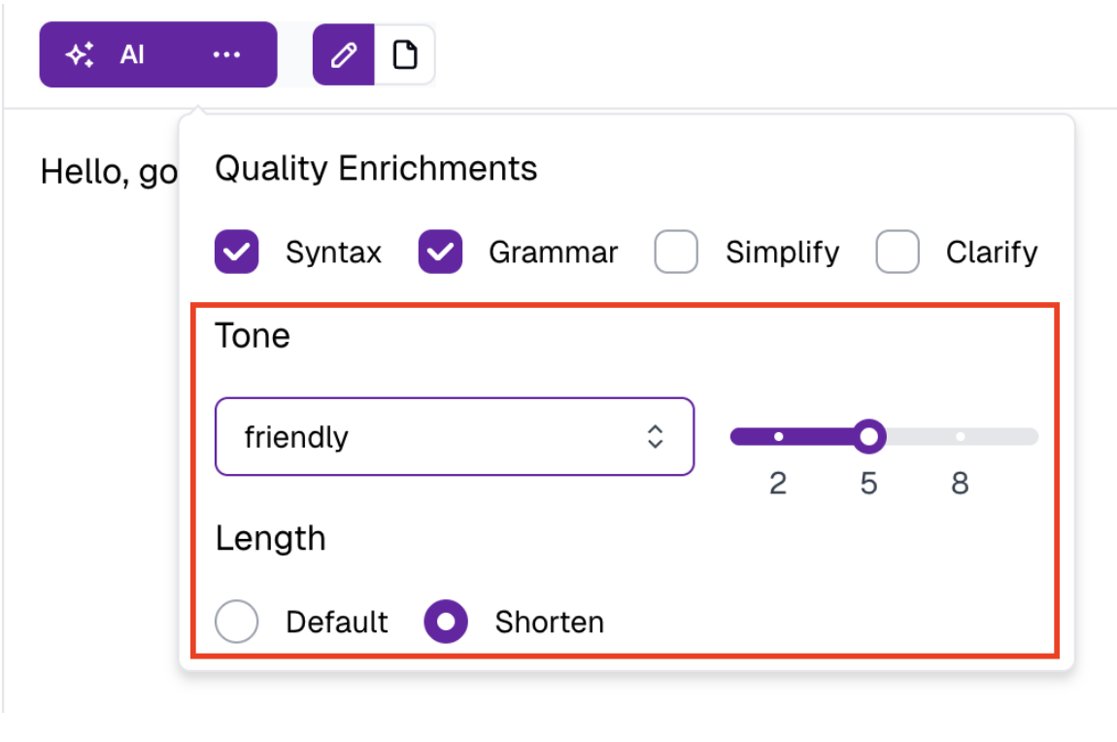Uncheck the Syntax checkbox

[236, 253]
